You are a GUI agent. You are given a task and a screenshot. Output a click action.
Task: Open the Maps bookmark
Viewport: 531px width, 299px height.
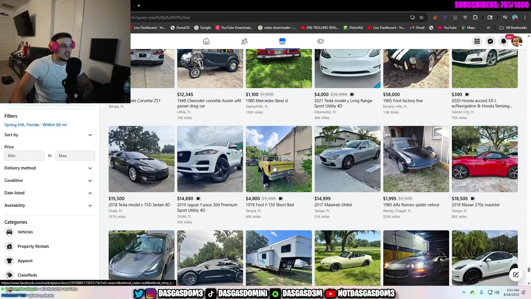click(x=468, y=28)
